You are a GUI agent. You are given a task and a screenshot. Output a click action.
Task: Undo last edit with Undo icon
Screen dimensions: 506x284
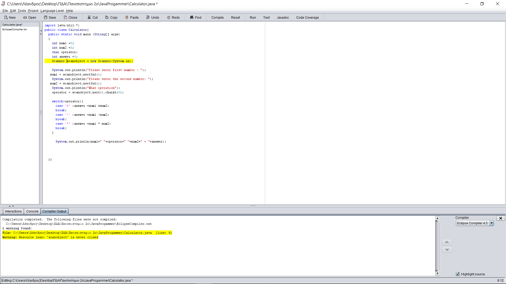pos(148,18)
